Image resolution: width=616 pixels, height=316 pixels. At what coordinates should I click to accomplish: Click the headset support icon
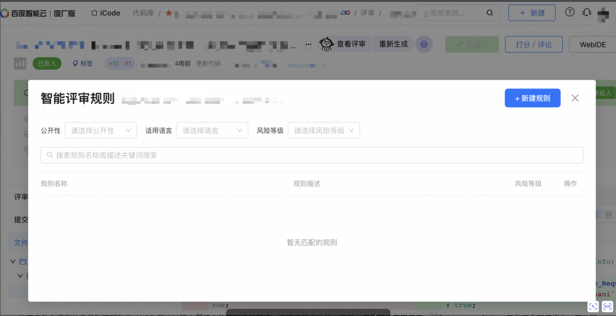587,12
